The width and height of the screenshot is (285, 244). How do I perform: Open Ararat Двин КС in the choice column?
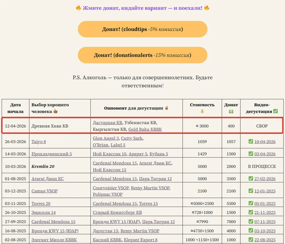(x=48, y=179)
